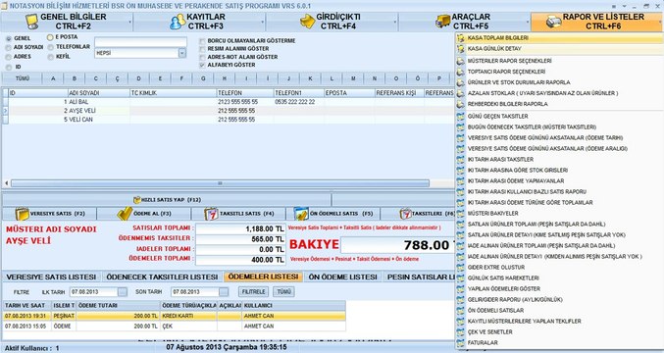Filter customers by letter M
This screenshot has height=353, width=664.
click(x=353, y=78)
